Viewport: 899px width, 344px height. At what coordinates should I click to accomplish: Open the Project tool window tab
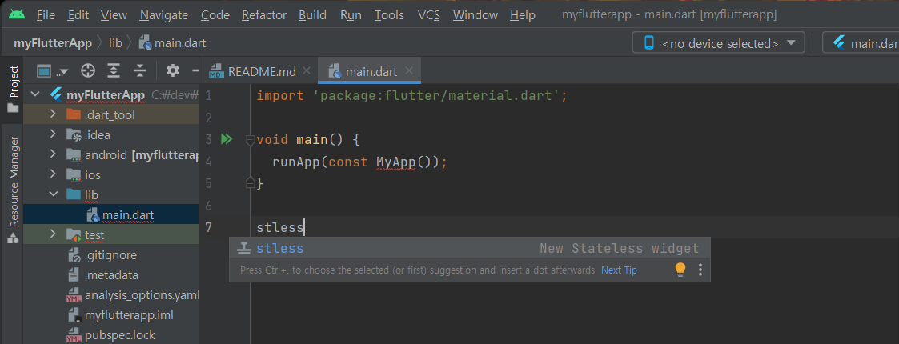point(13,89)
